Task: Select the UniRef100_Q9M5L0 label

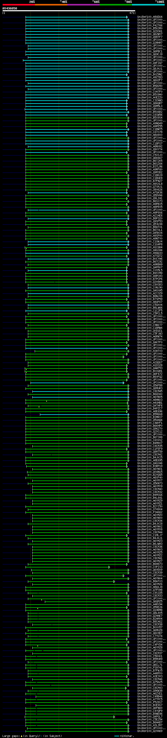Action: (150, 106)
